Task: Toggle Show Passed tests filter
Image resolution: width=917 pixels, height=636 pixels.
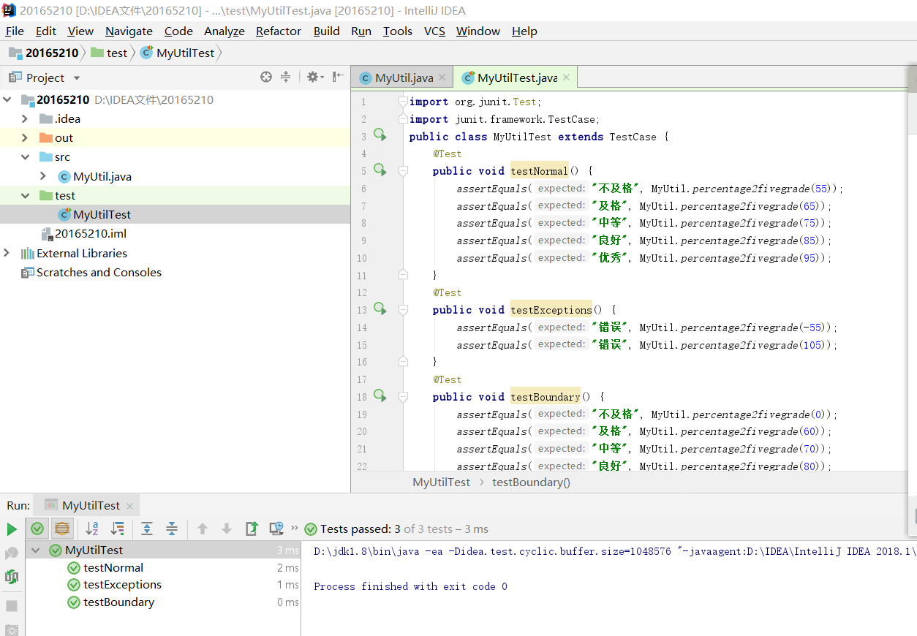Action: click(38, 529)
